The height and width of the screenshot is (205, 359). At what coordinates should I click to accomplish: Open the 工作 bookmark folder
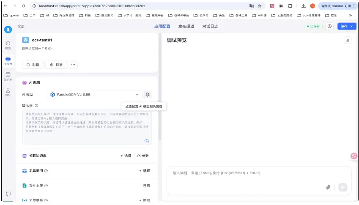[30, 15]
